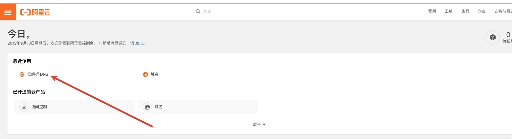
Task: Open the orange hamburger navigation menu
Action: tap(8, 12)
